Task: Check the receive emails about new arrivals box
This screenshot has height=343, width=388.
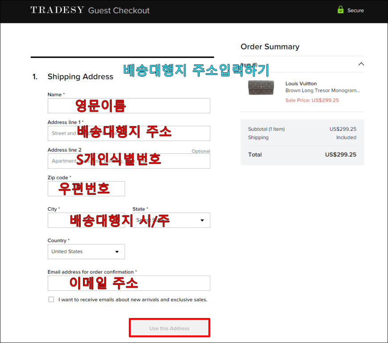Action: (51, 299)
